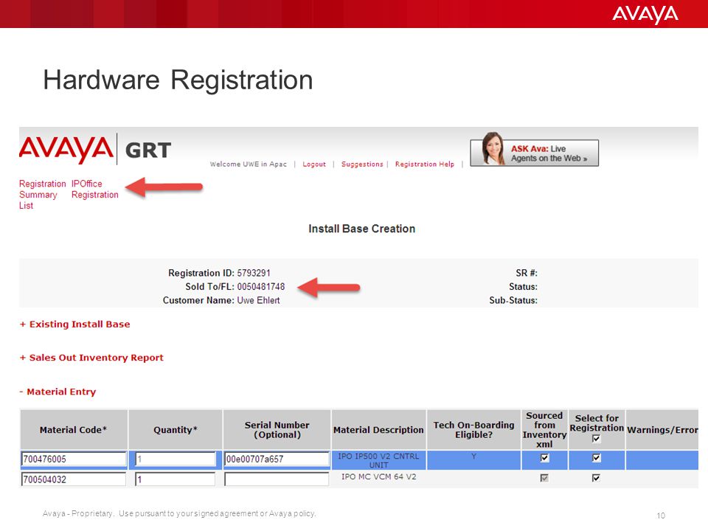Image resolution: width=708 pixels, height=531 pixels.
Task: Click the IPO IP500 V2 CNTRL UNIT description
Action: pyautogui.click(x=378, y=460)
